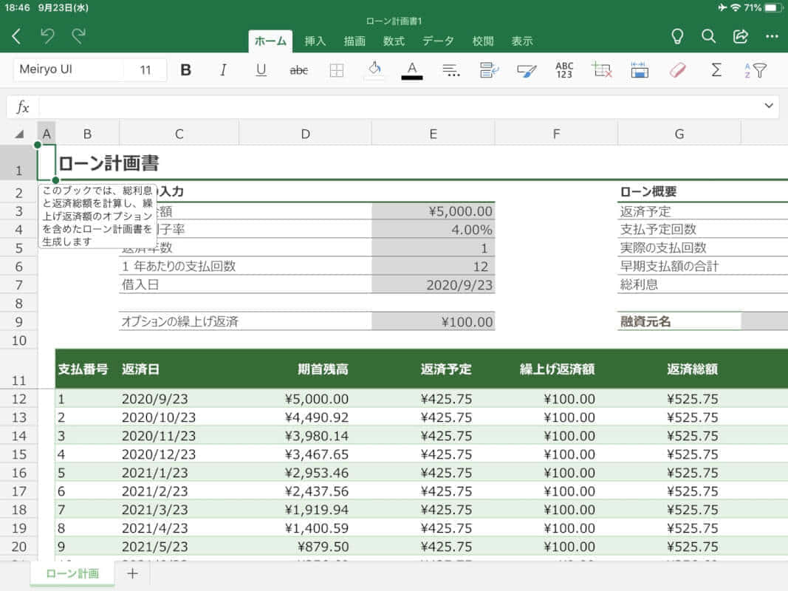Select the ローン計画書 title cell
788x591 pixels.
[x=109, y=163]
